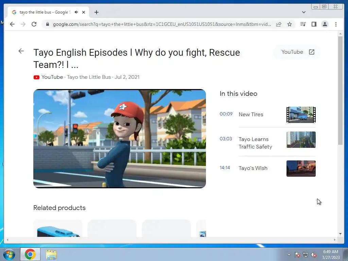Close the tayo the little bus tab
Screen dimensions: 348x261
84,12
